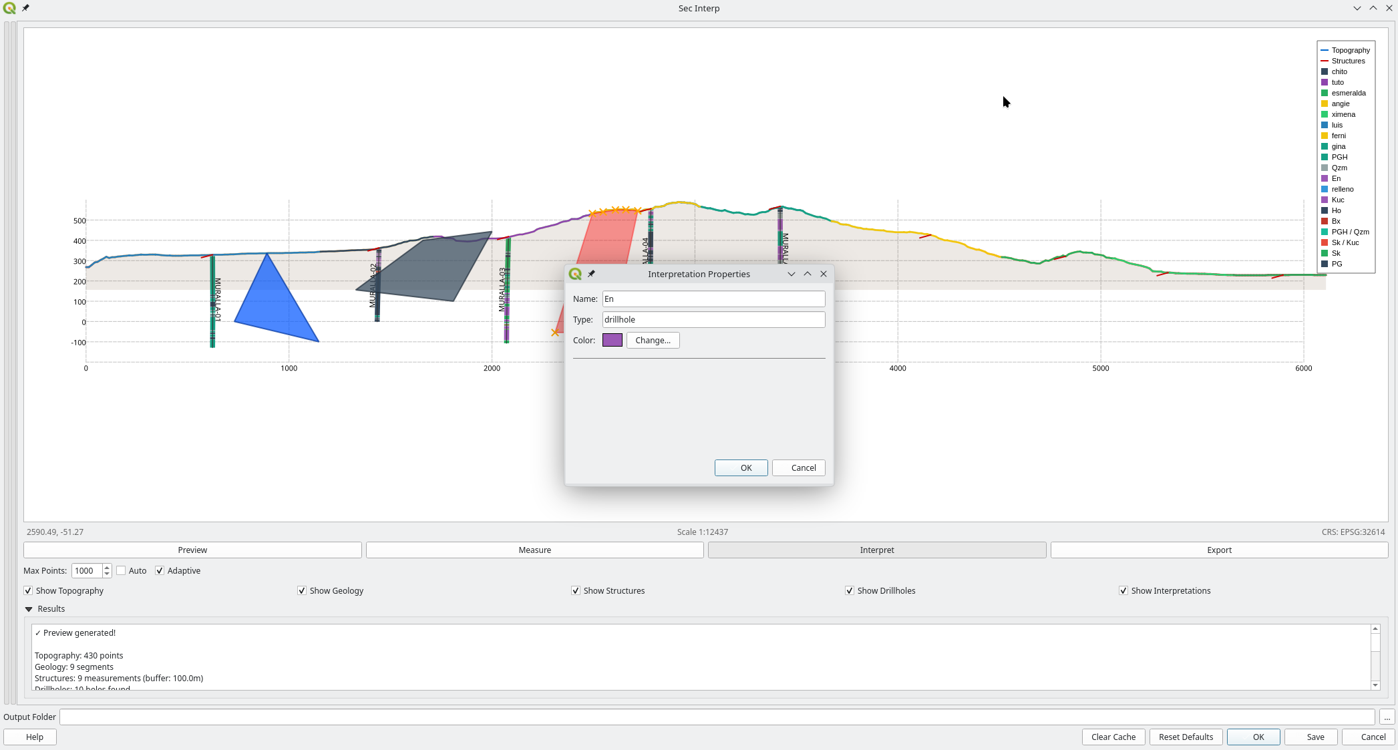Confirm the interpretation with OK in the dialog

[x=741, y=467]
